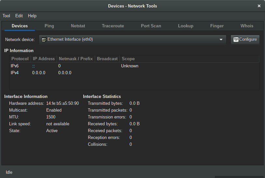Switch to the Netstat tab
The image size is (265, 178).
tap(78, 26)
